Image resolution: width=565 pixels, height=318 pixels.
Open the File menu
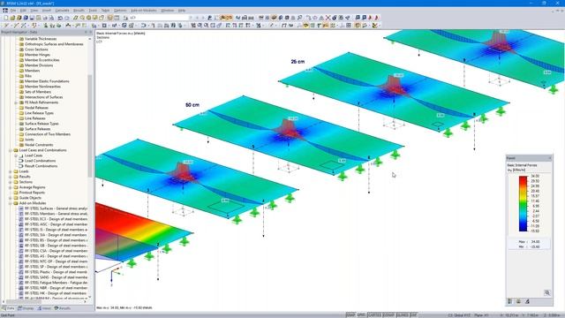coord(13,11)
